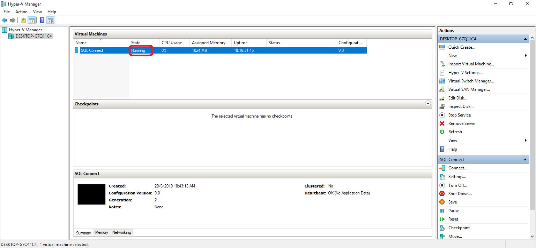Collapse the SQL Connect actions section
Screen dimensions: 536x248
coord(526,159)
